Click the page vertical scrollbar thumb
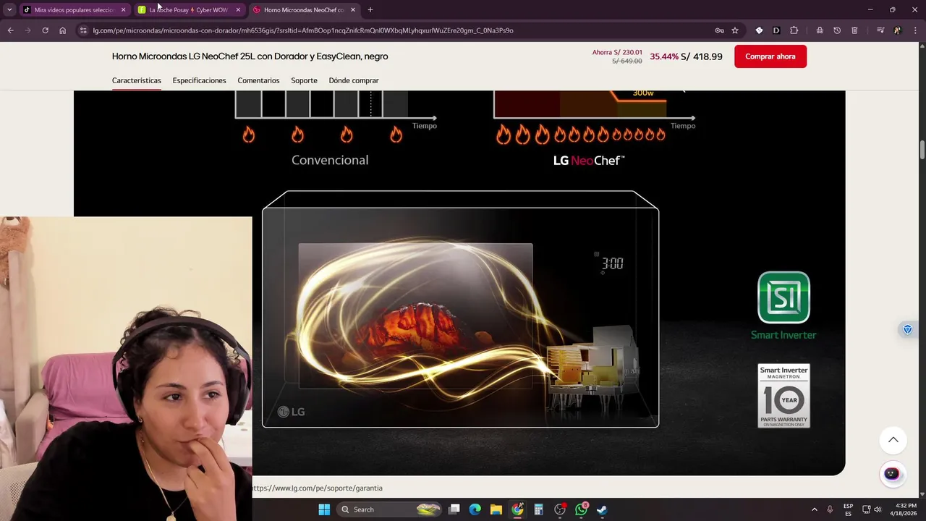This screenshot has height=521, width=926. click(922, 150)
